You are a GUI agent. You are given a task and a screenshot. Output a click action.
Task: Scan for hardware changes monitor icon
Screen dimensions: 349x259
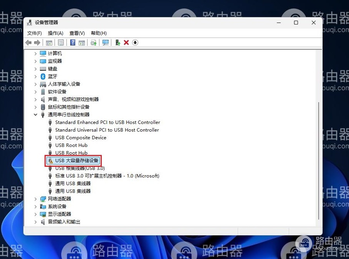(106, 42)
